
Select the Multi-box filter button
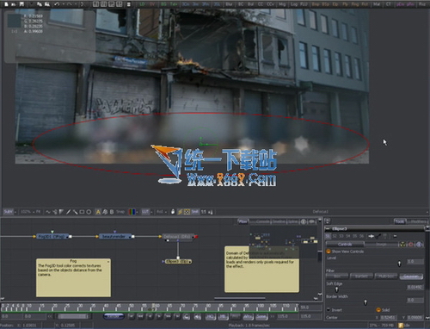pos(386,276)
